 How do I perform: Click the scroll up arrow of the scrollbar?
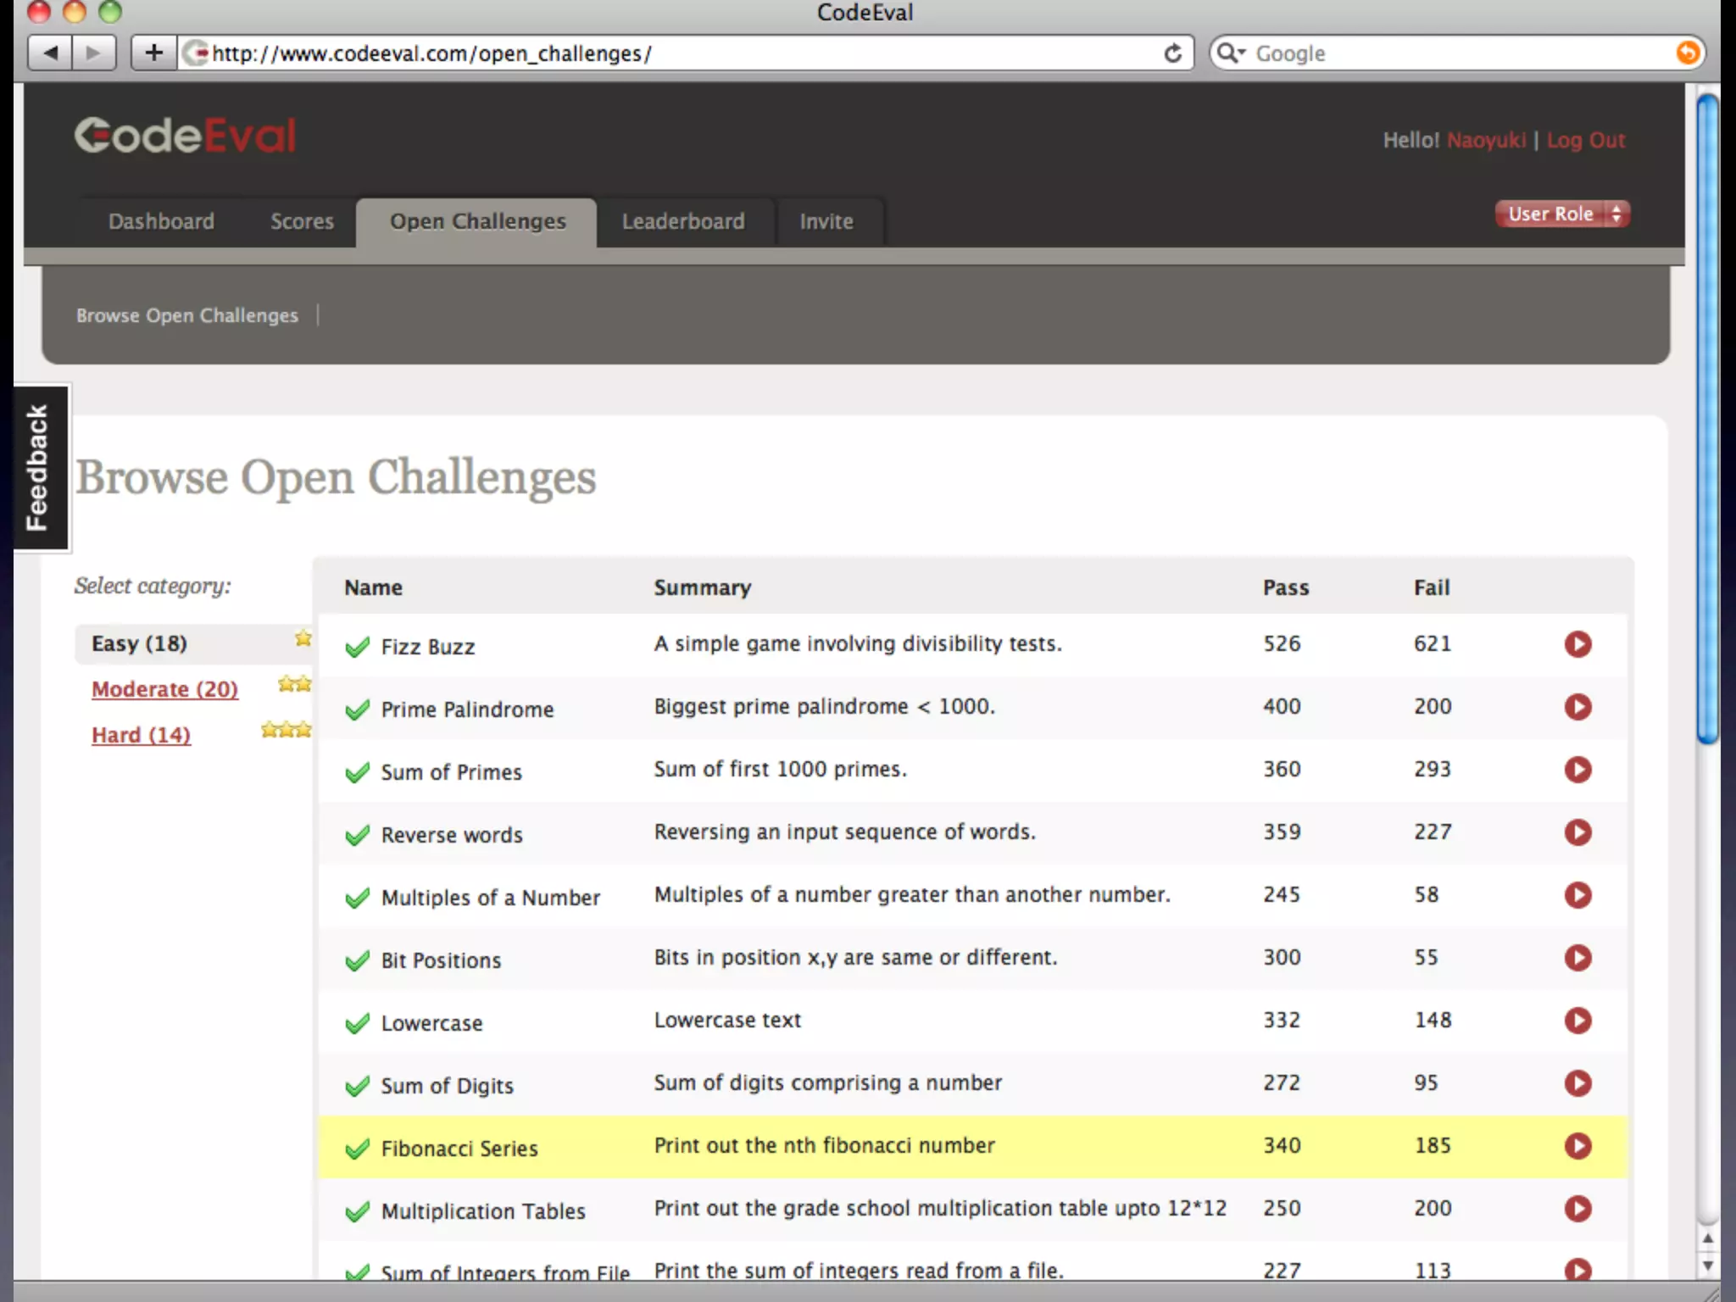(1708, 1238)
